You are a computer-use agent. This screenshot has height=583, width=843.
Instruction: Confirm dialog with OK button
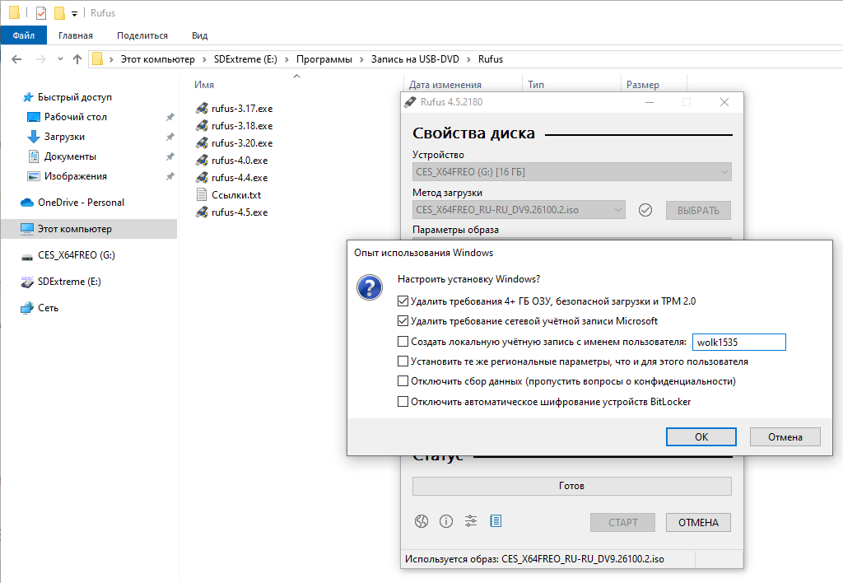(701, 436)
